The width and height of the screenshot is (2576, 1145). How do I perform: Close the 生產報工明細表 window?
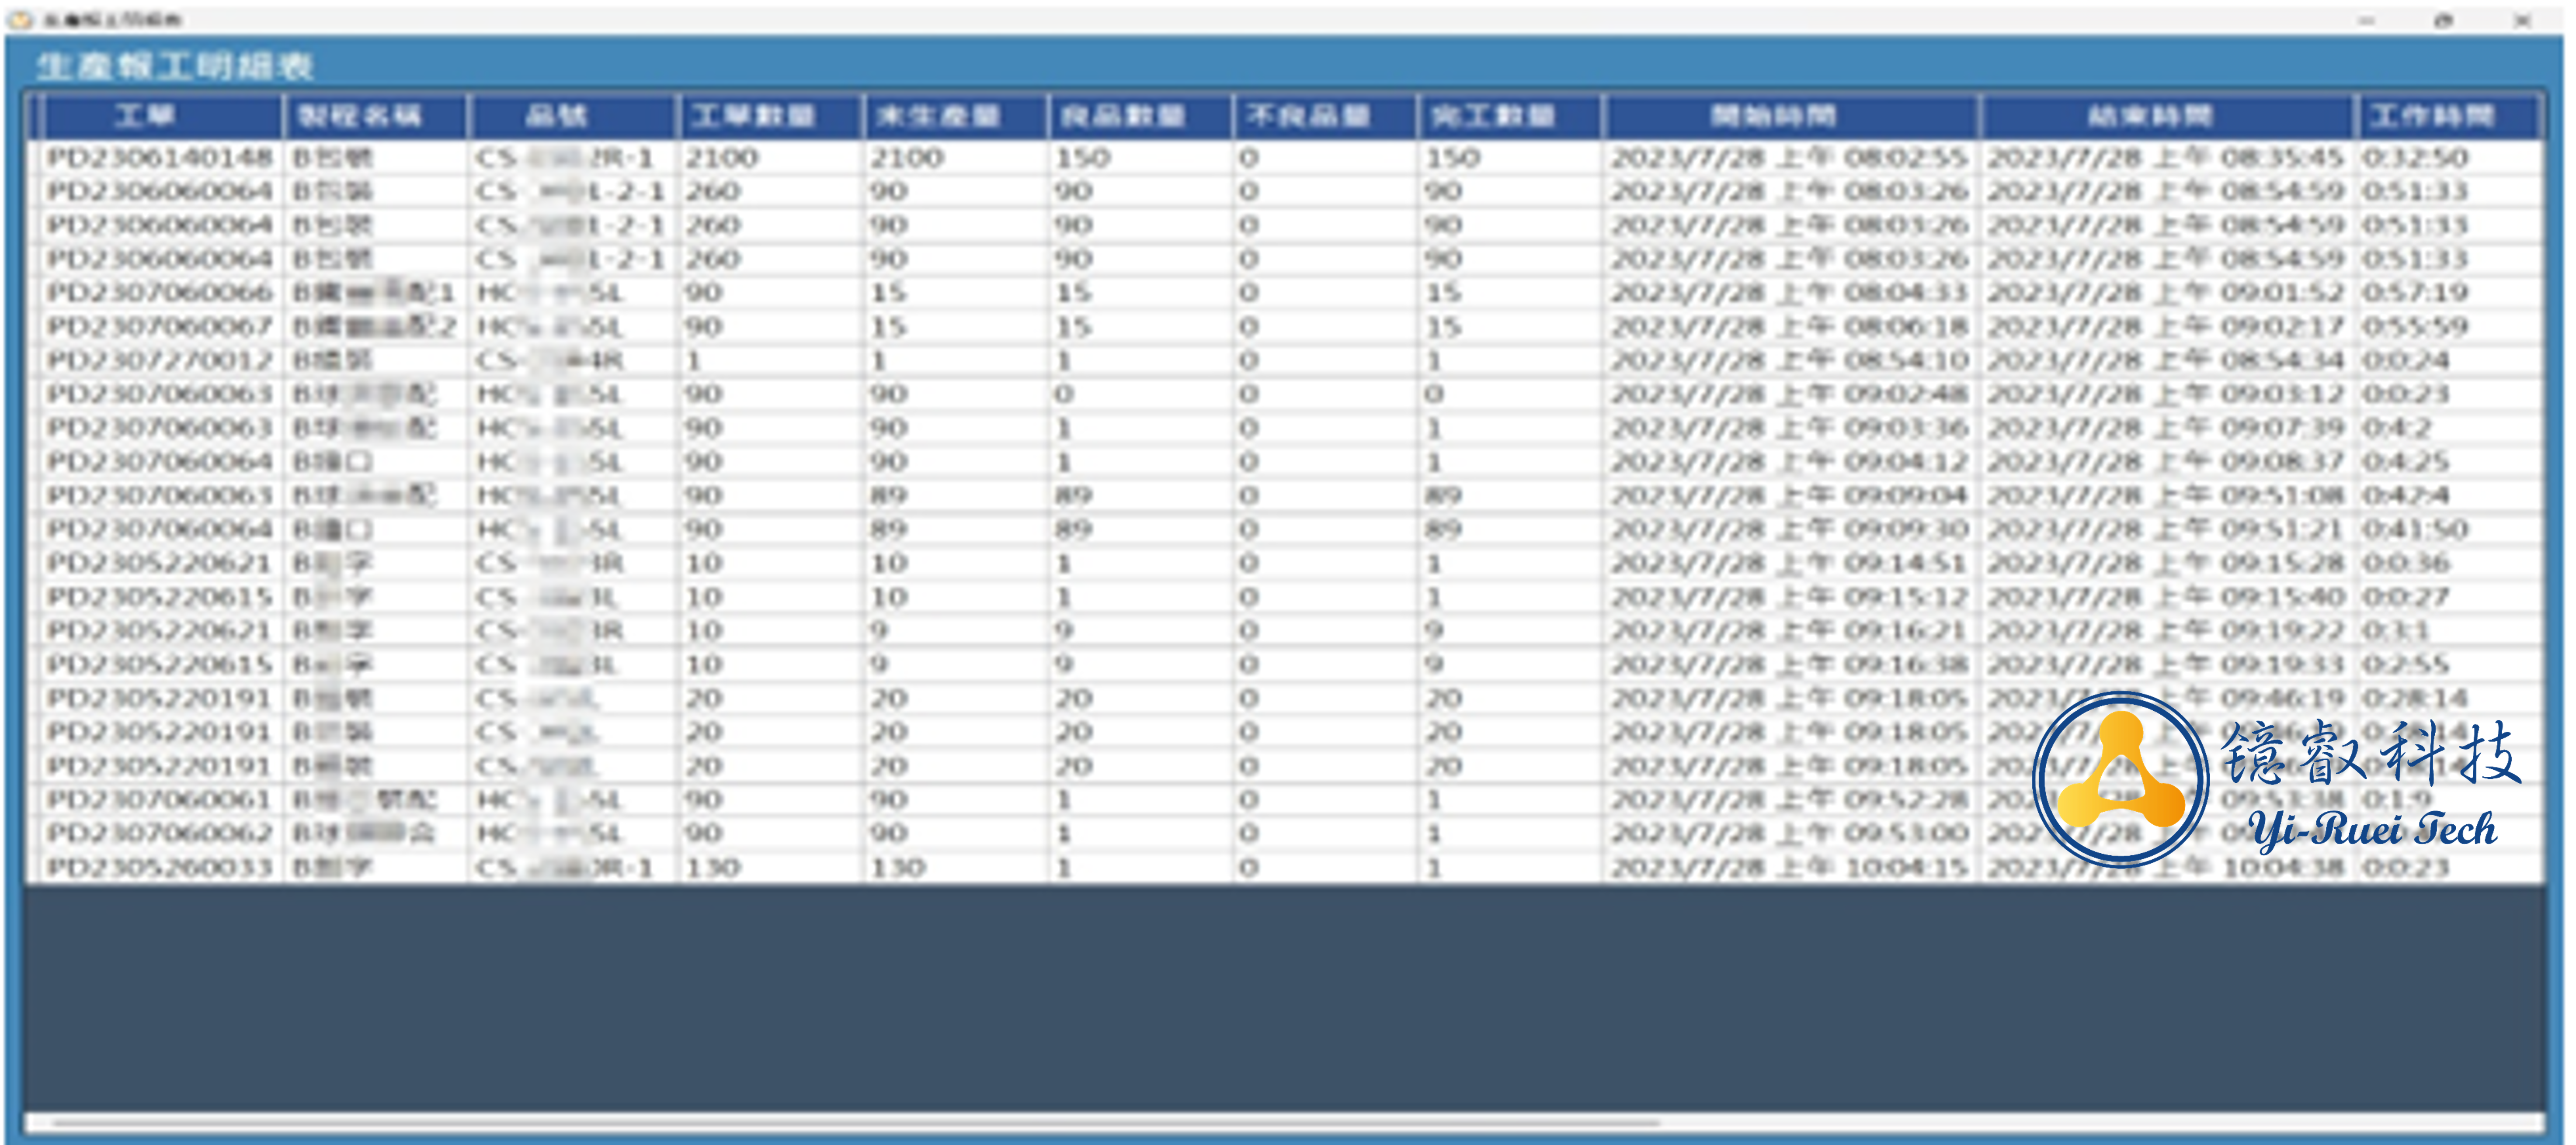coord(2522,20)
